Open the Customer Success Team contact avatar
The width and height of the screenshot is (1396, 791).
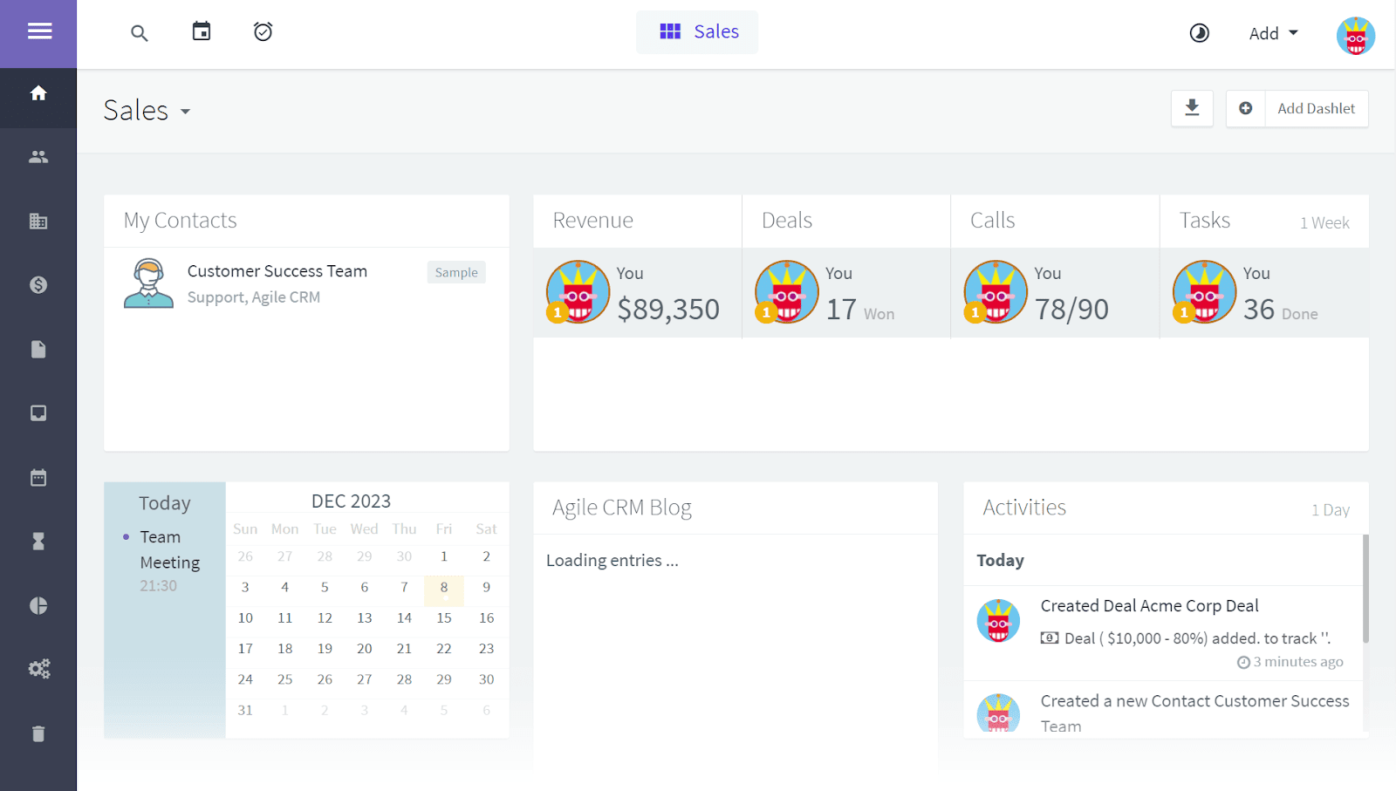click(x=147, y=283)
